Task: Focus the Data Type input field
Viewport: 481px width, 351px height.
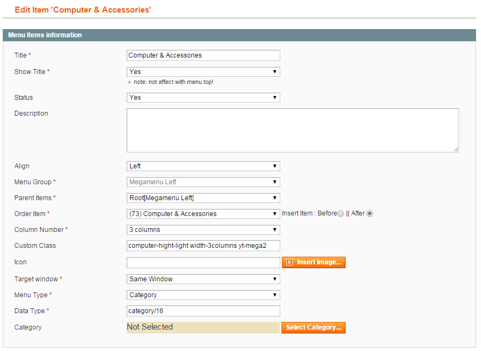Action: (203, 311)
